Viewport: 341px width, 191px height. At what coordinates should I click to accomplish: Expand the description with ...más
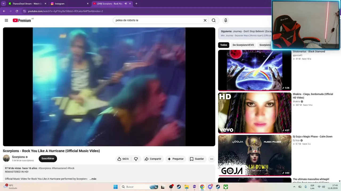[x=93, y=179]
